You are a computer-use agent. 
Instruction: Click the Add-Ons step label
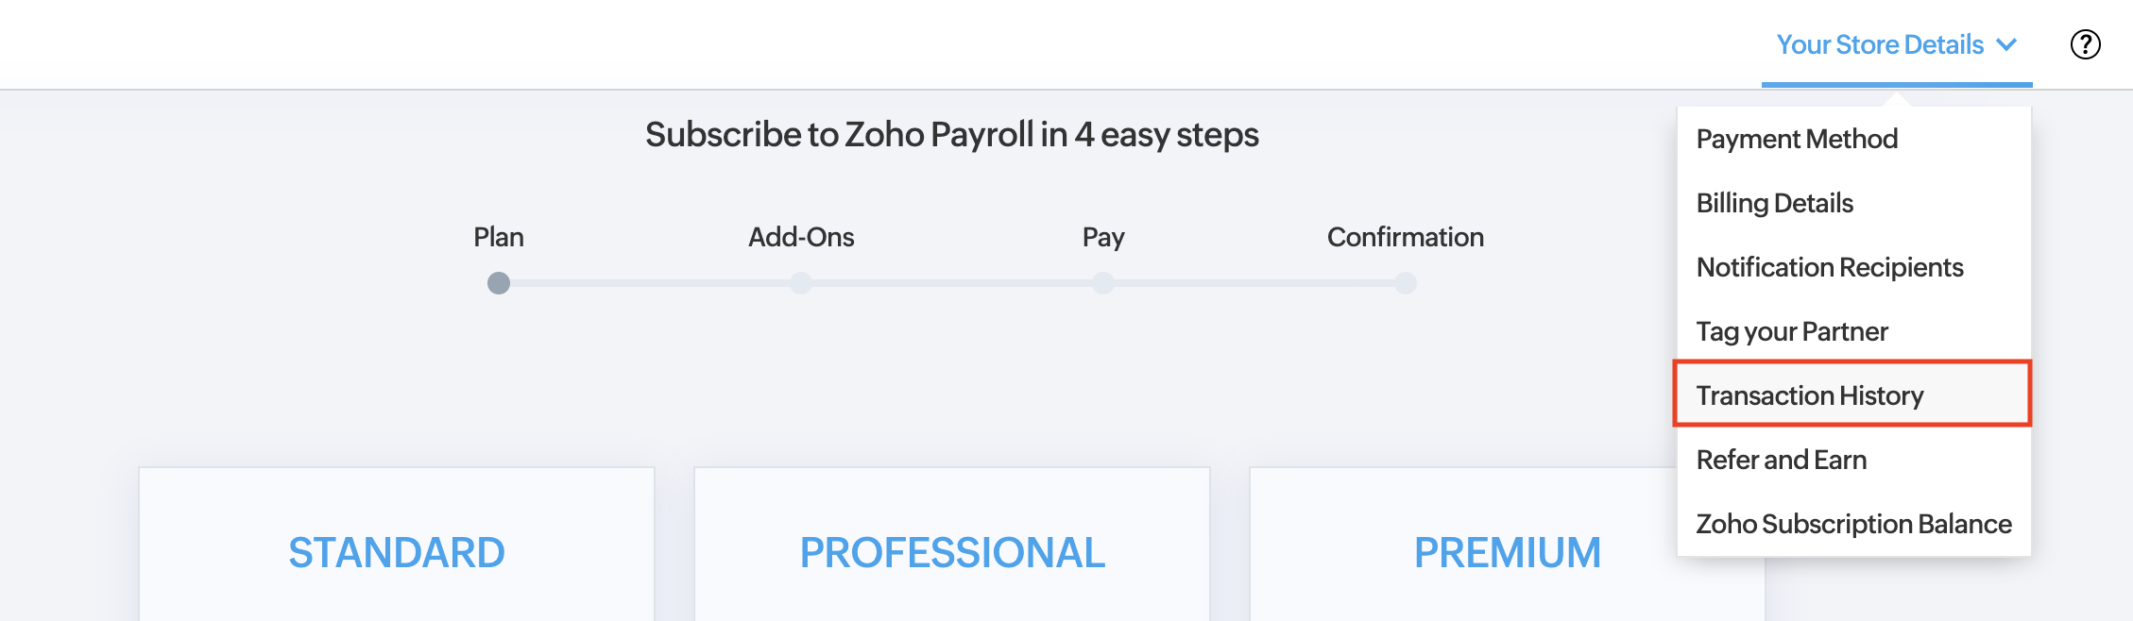[801, 237]
